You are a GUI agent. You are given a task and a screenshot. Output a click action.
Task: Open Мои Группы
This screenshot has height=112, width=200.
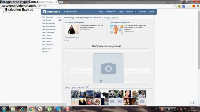point(47,35)
